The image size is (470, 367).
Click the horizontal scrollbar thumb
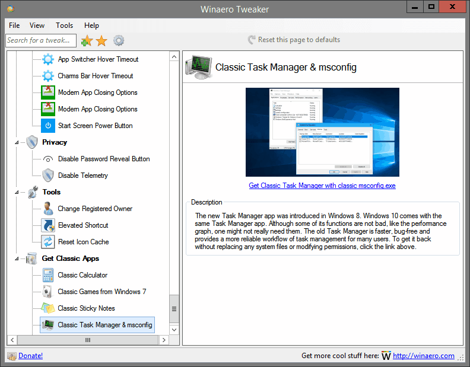[88, 340]
